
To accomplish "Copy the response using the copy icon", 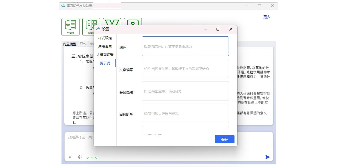I will pyautogui.click(x=75, y=122).
